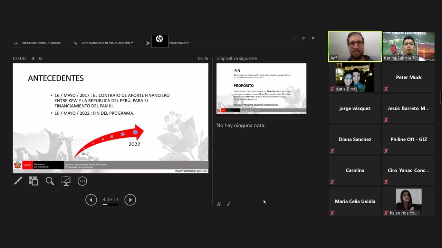Select Jeff's video tile

[x=355, y=46]
